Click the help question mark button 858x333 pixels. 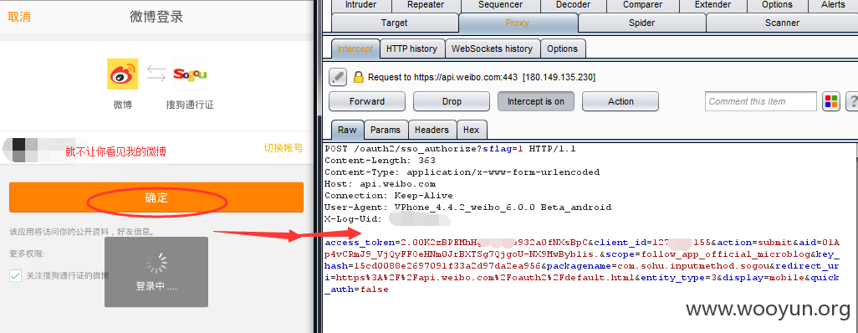point(852,101)
